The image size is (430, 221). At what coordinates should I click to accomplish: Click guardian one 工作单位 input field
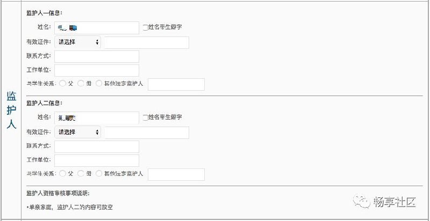(x=97, y=70)
